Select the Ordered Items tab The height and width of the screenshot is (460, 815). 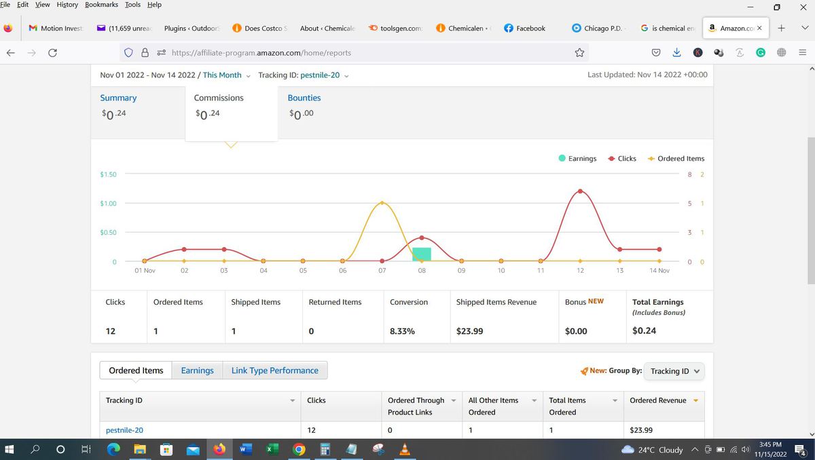pyautogui.click(x=136, y=370)
